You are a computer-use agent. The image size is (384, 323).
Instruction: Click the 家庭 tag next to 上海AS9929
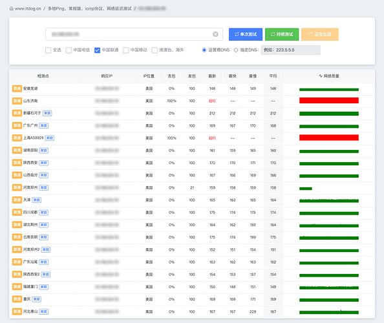click(50, 138)
